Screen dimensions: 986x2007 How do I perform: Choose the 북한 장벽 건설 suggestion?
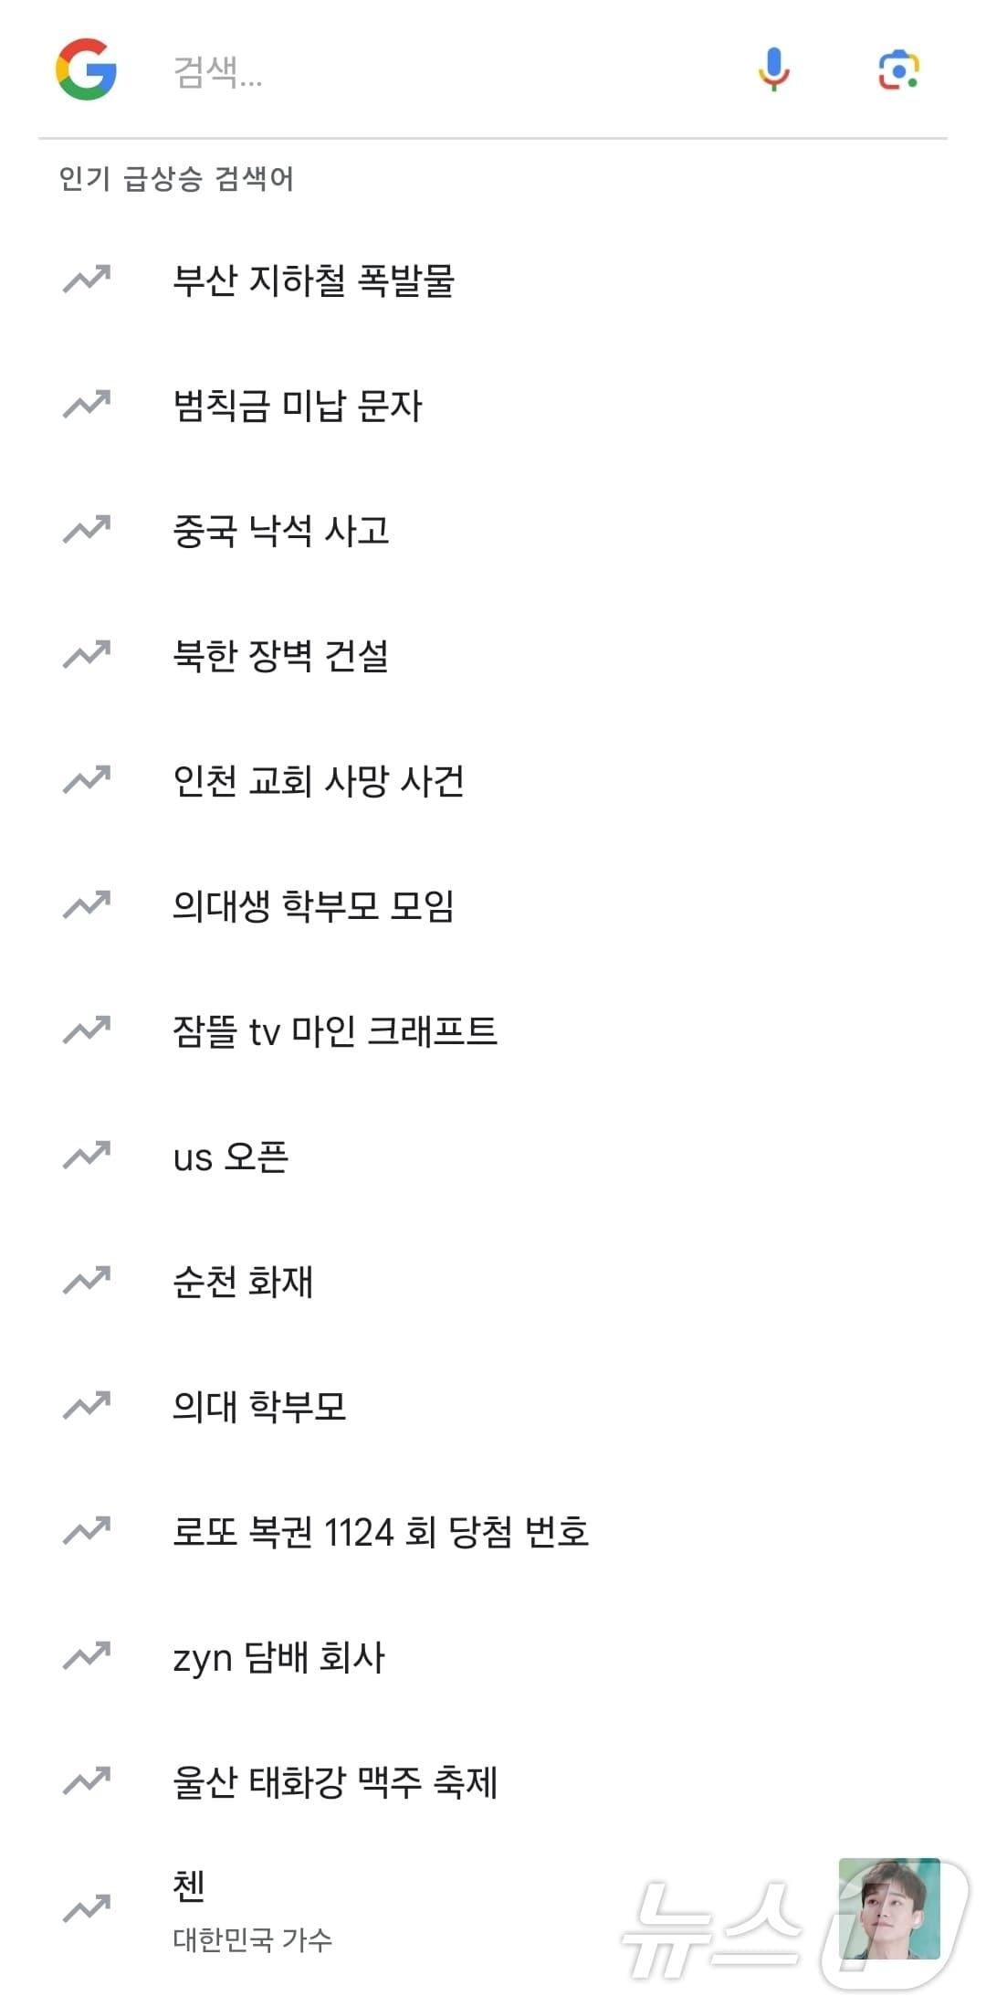coord(281,655)
